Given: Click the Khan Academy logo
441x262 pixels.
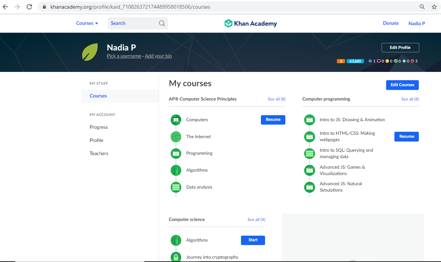Looking at the screenshot, I should coord(251,23).
